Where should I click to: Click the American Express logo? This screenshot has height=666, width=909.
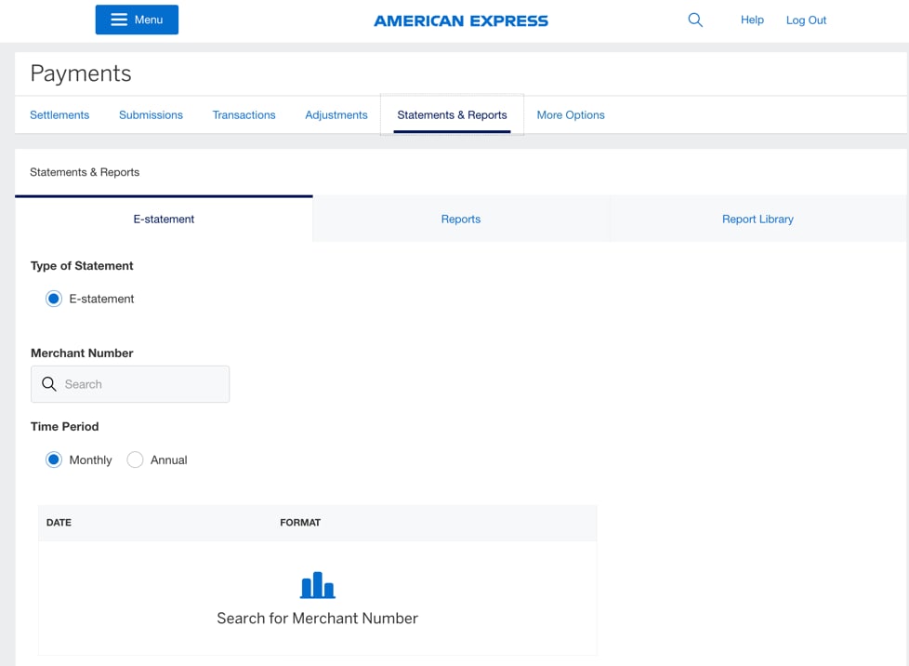pos(460,19)
